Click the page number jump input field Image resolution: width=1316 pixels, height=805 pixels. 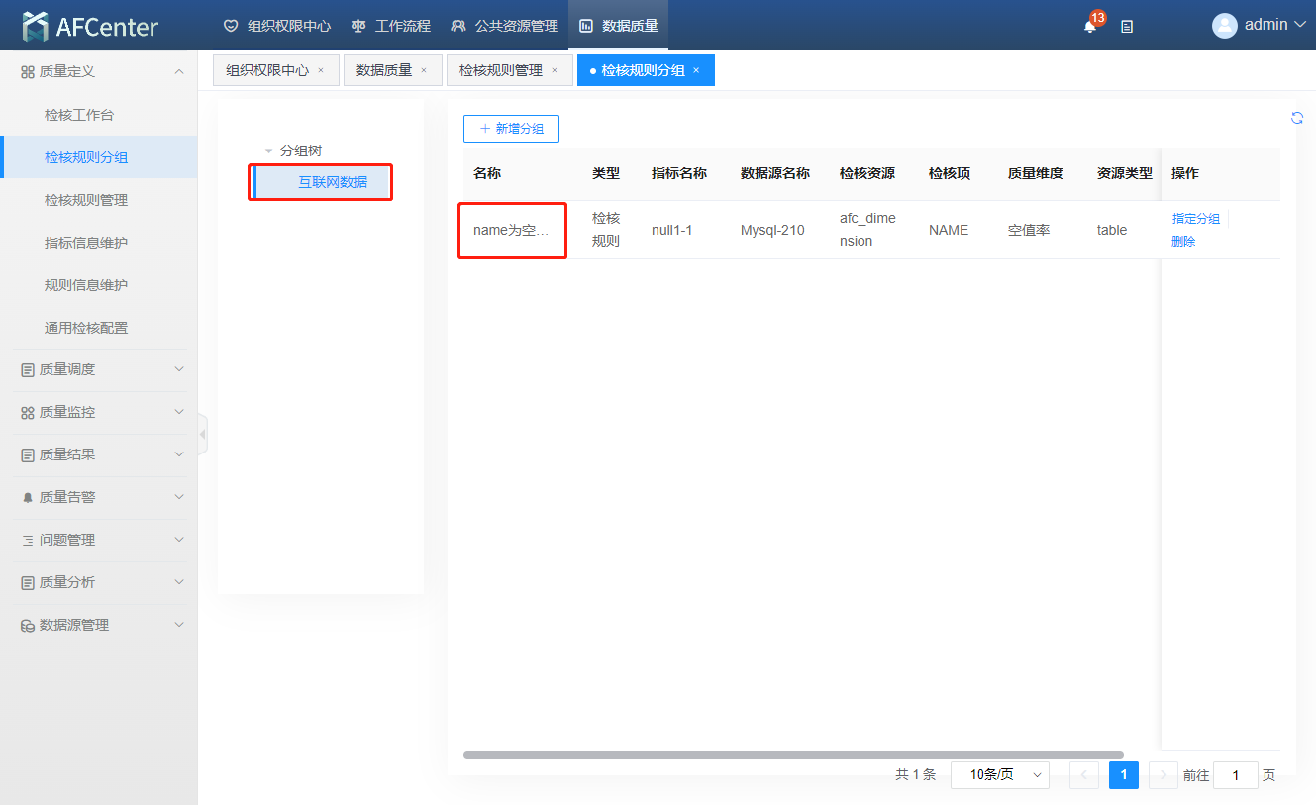[1235, 775]
